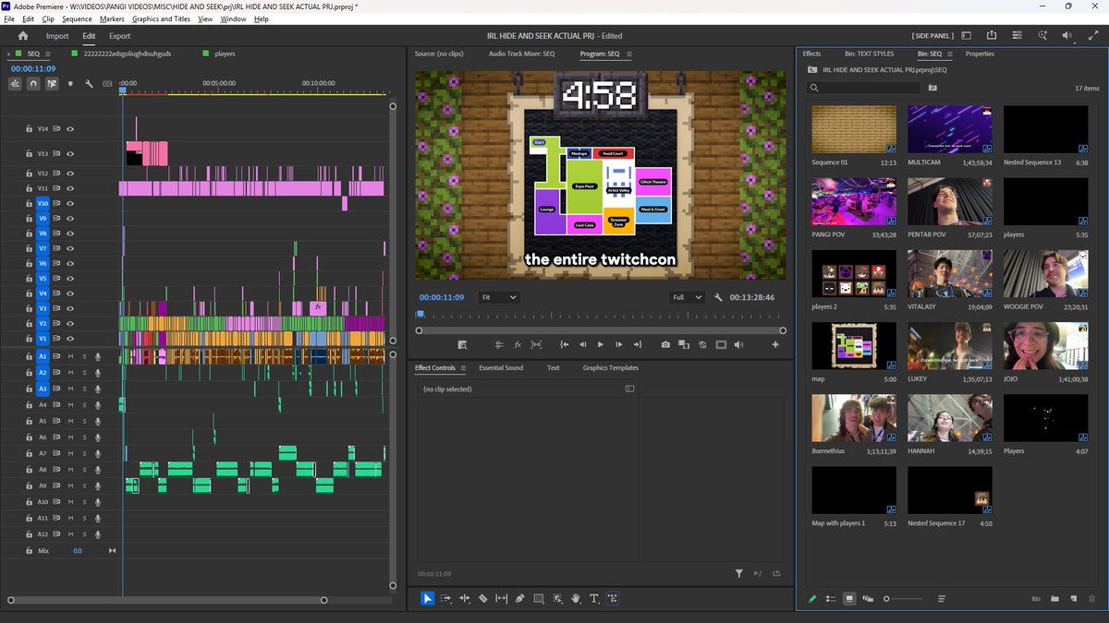
Task: Delete selected item trash icon in bin
Action: (1091, 599)
